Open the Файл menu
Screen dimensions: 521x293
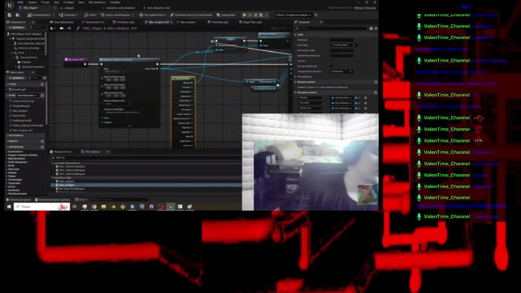click(x=21, y=2)
